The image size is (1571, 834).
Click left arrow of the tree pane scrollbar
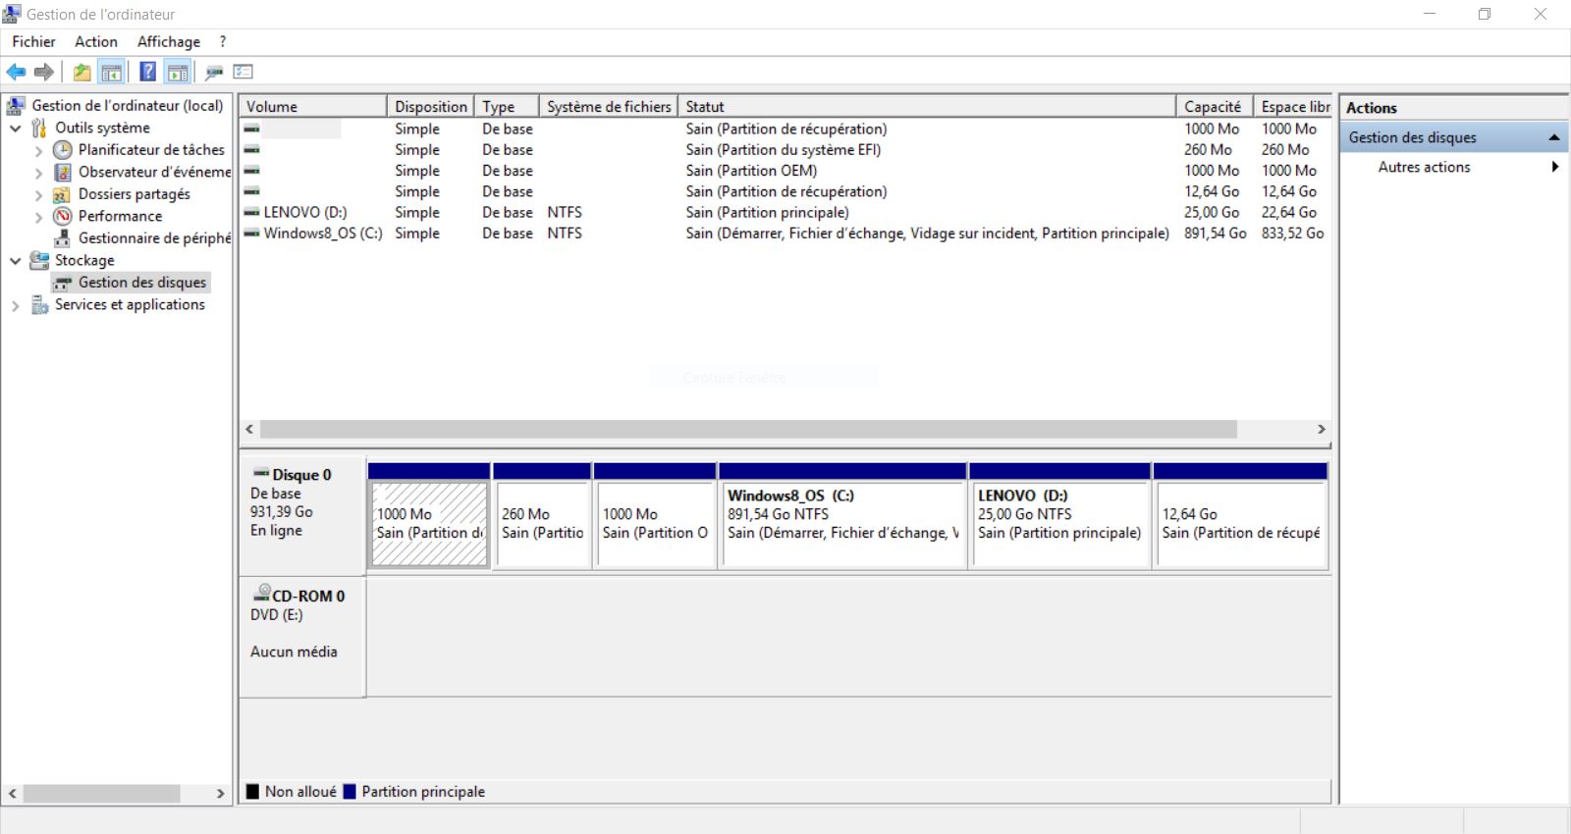pos(12,793)
